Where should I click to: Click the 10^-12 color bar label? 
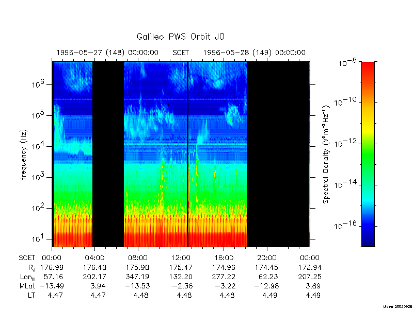(345, 143)
